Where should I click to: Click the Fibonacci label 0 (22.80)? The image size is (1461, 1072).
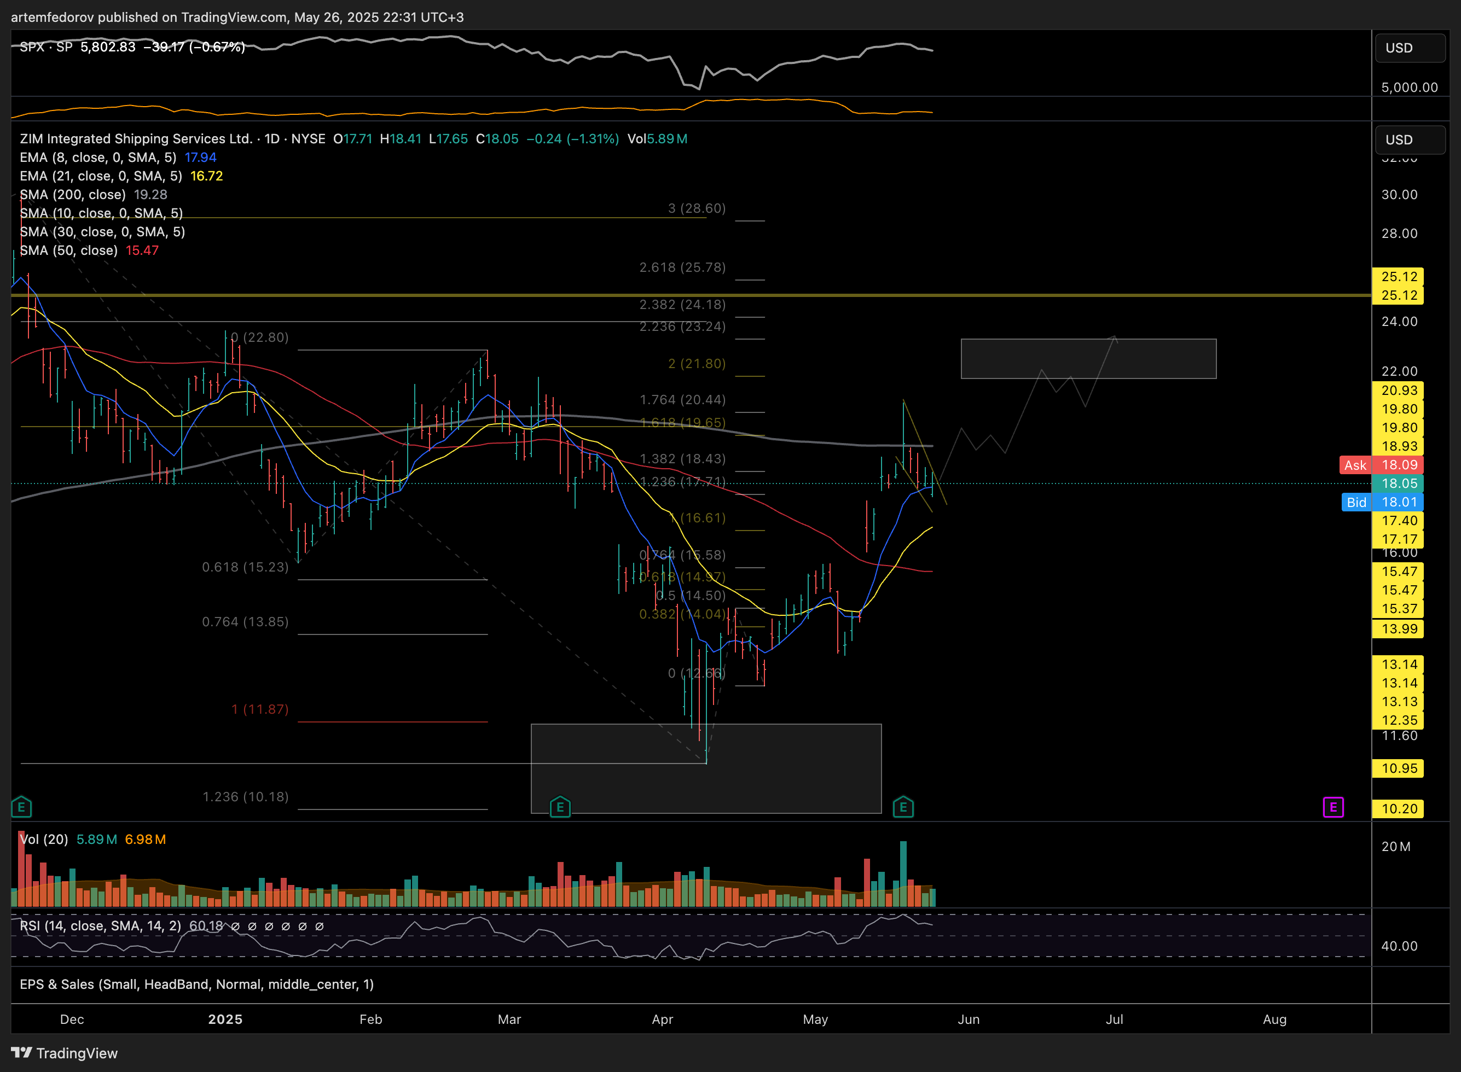click(x=259, y=337)
